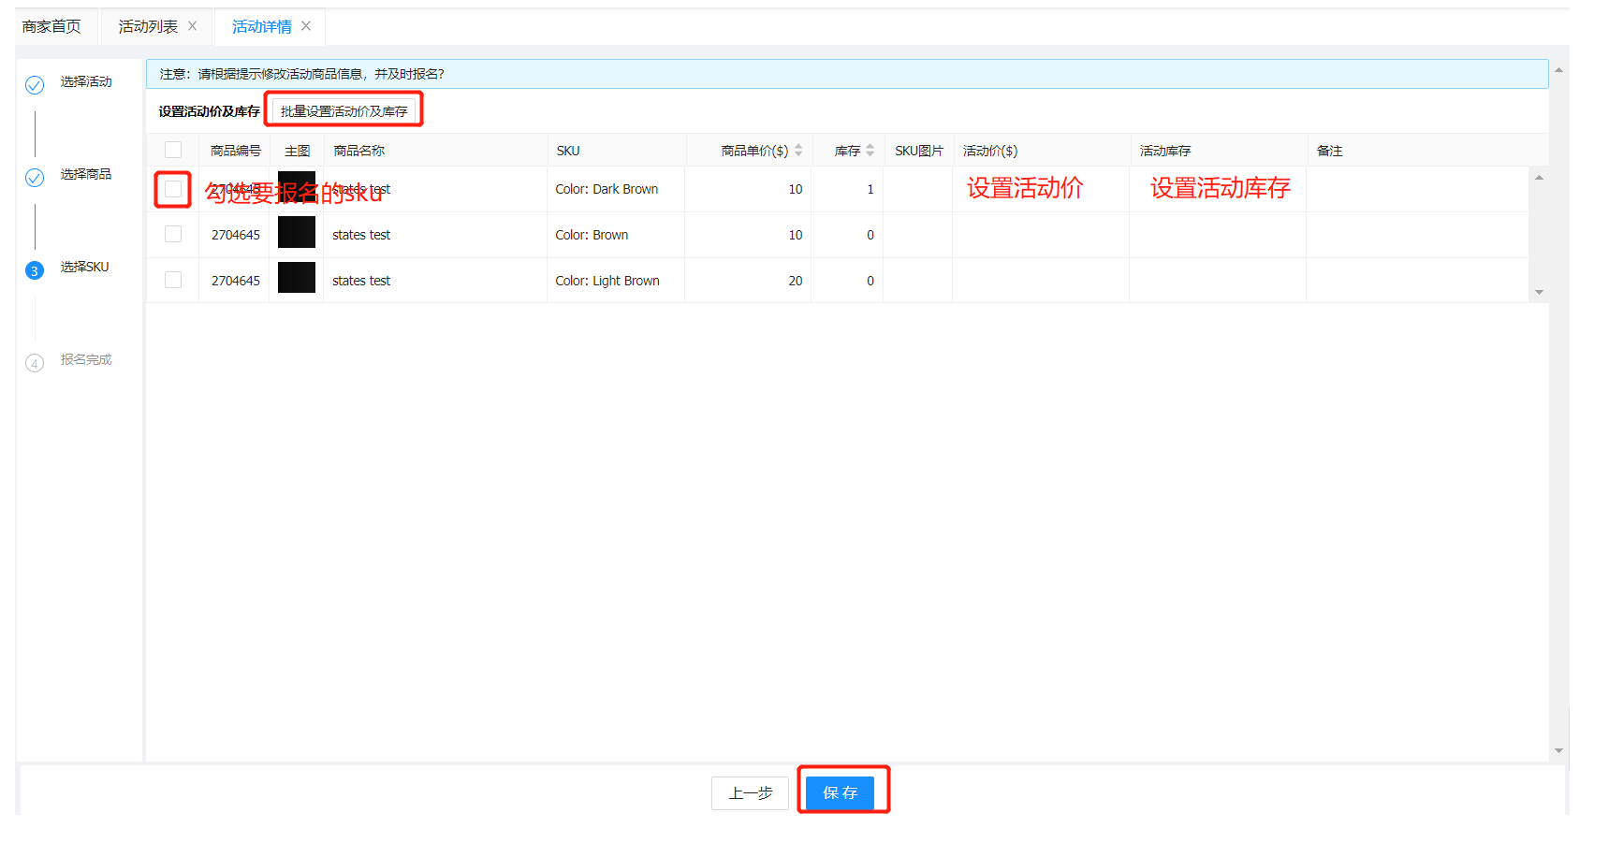Click 'states test' name in Brown row

pyautogui.click(x=361, y=235)
